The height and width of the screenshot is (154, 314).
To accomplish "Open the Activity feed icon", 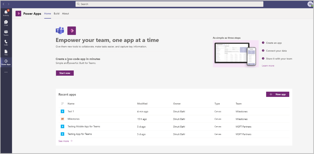I will [6, 13].
